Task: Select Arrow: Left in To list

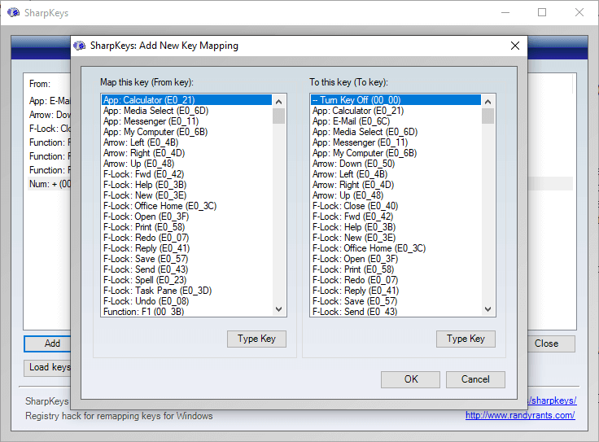Action: point(396,174)
